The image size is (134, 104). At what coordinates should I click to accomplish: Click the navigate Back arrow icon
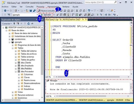point(5,11)
